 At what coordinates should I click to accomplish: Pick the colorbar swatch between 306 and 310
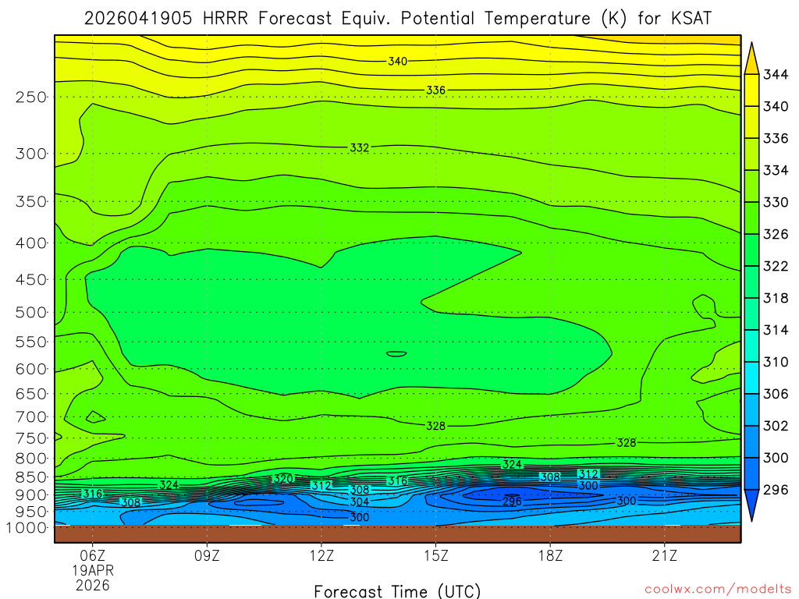click(x=752, y=378)
